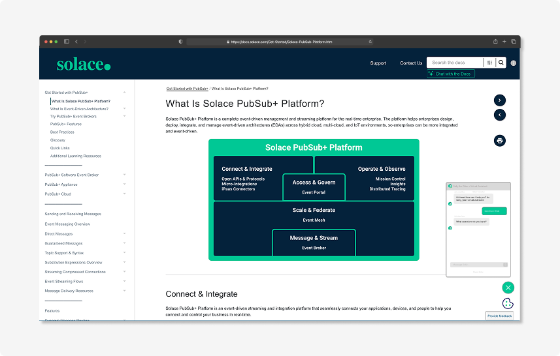Follow Get Started with PubSub+ breadcrumb link

click(187, 88)
